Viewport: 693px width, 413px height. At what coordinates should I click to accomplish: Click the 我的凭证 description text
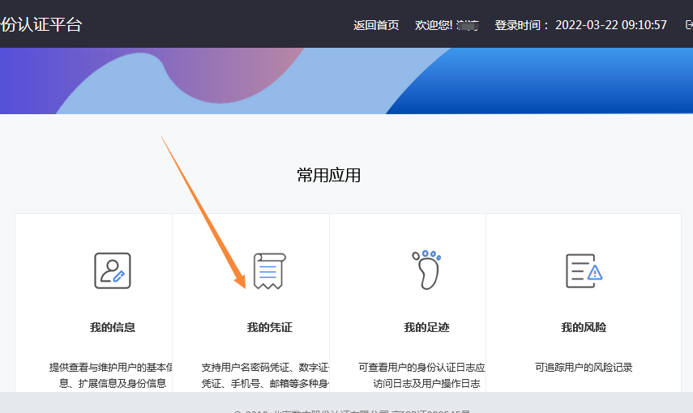click(265, 375)
